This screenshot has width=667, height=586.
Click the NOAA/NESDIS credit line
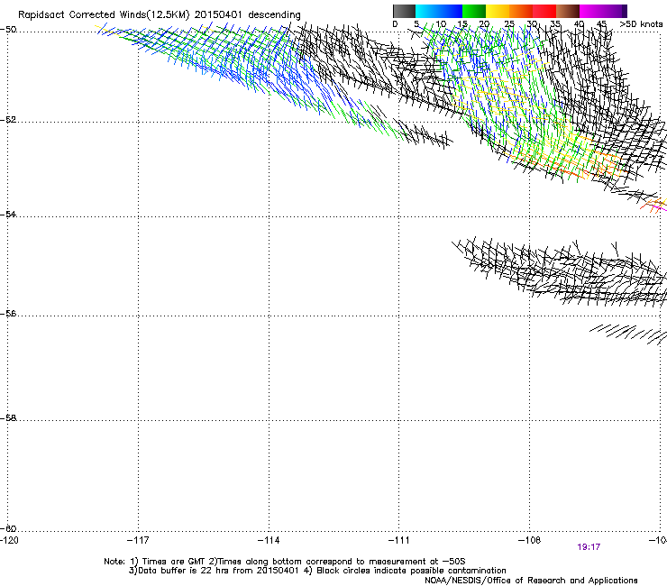(x=531, y=581)
